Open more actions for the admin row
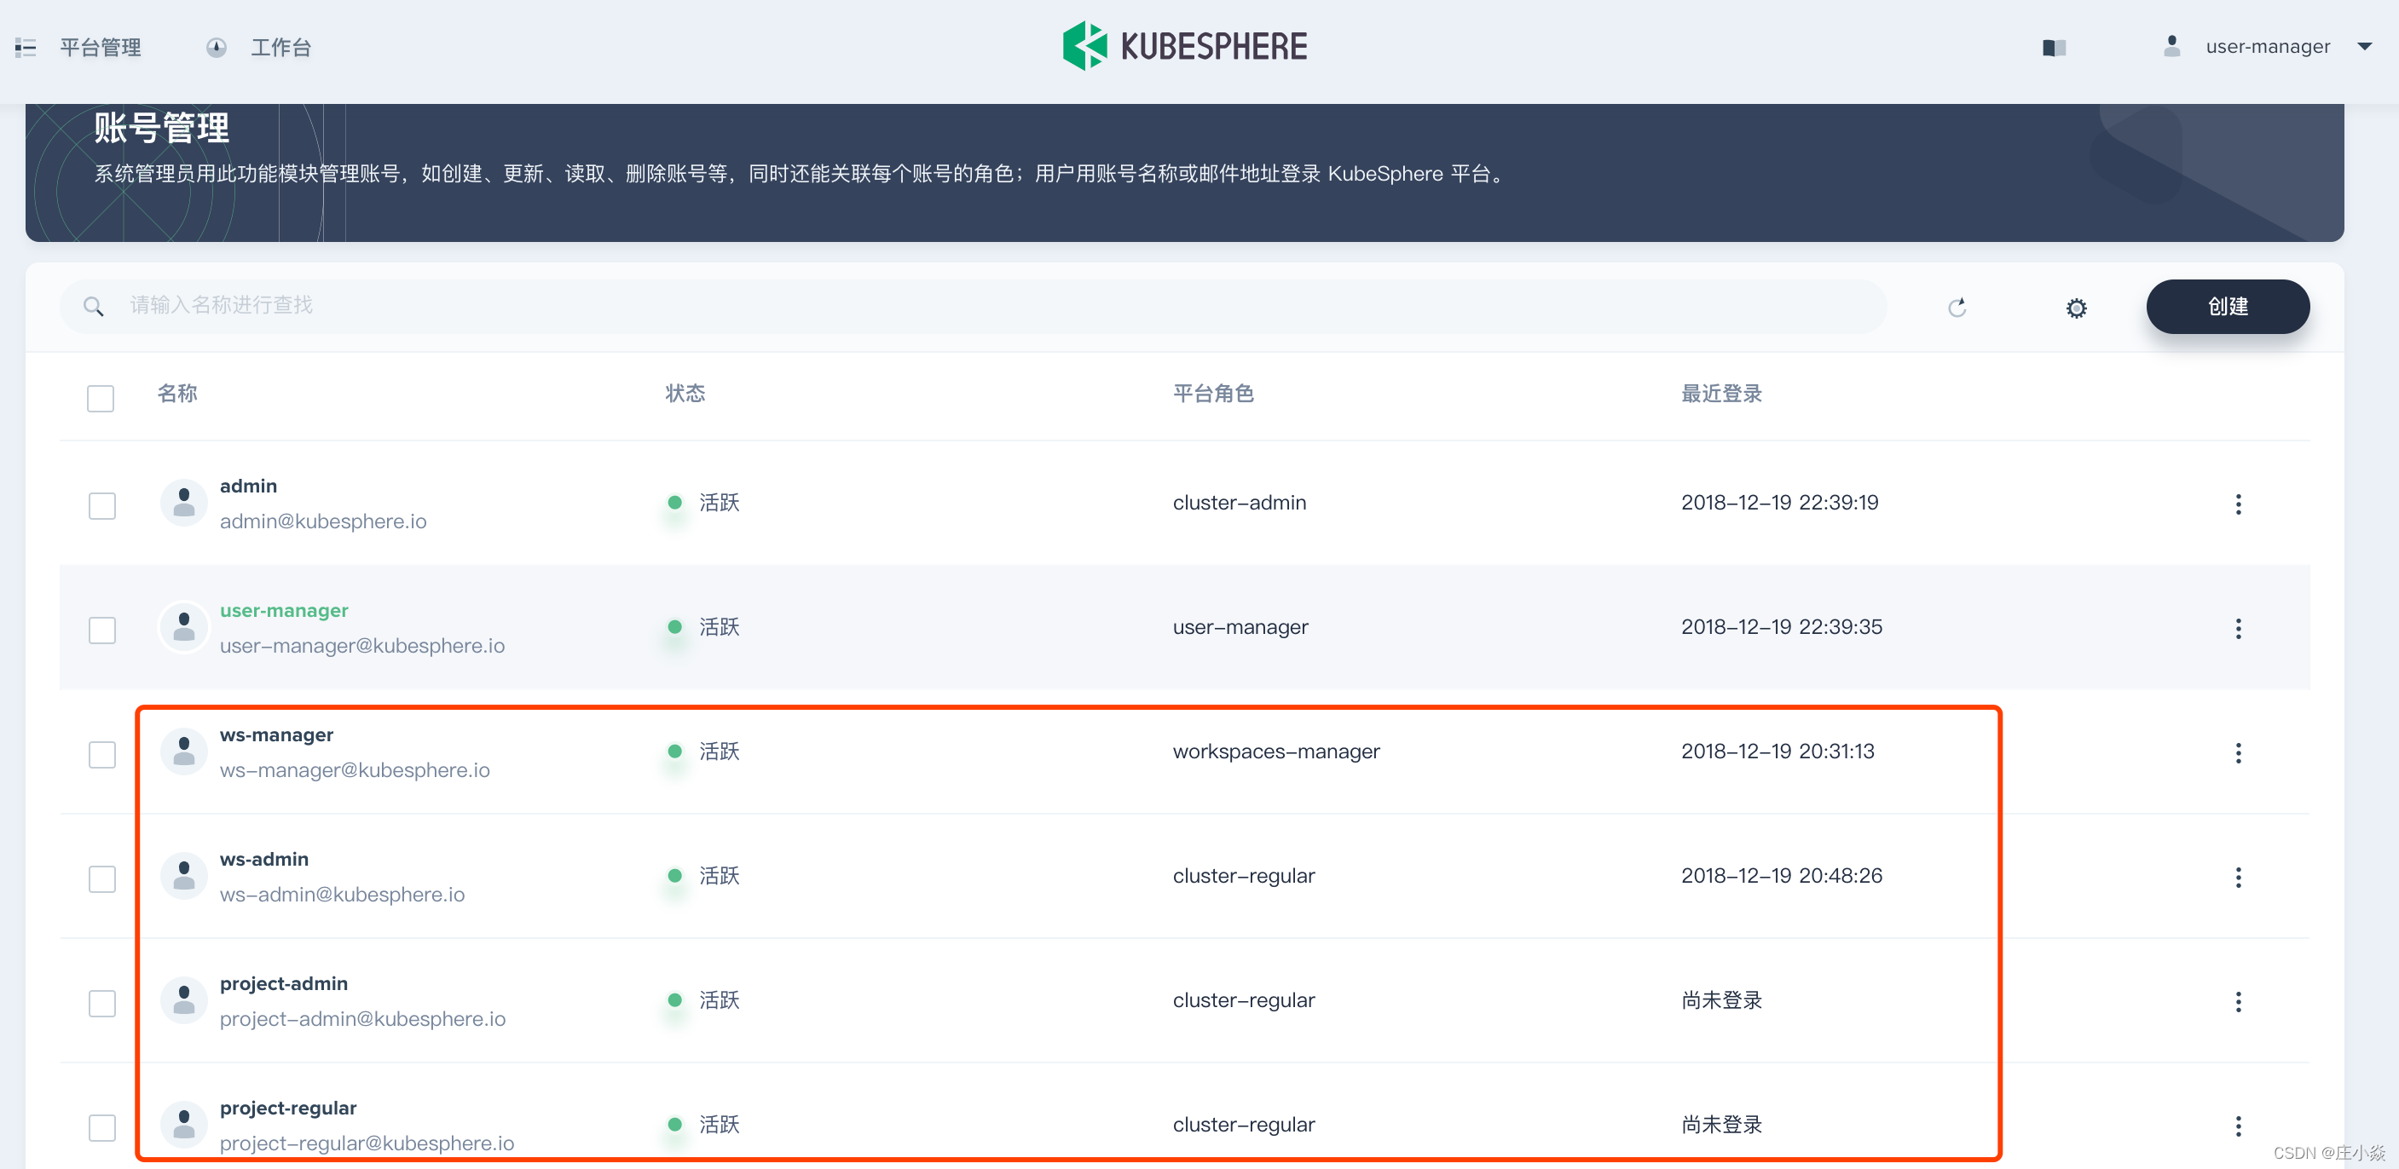The image size is (2399, 1169). point(2238,504)
